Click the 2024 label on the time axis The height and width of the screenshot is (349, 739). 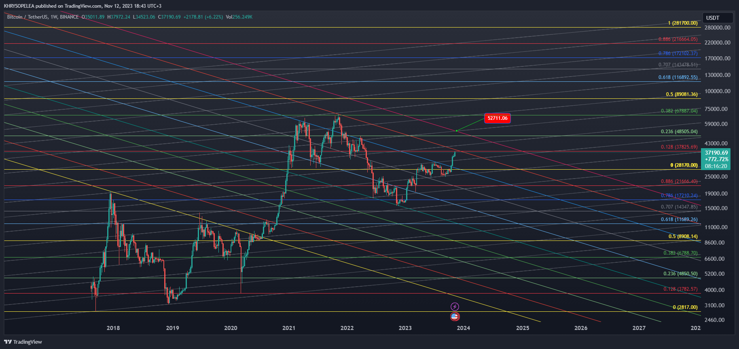click(464, 328)
